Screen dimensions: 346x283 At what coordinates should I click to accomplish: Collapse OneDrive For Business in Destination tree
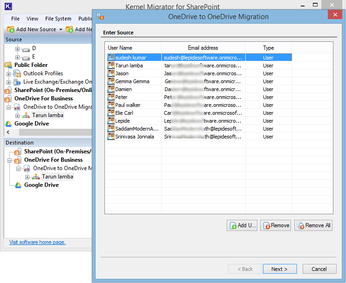tap(9, 160)
